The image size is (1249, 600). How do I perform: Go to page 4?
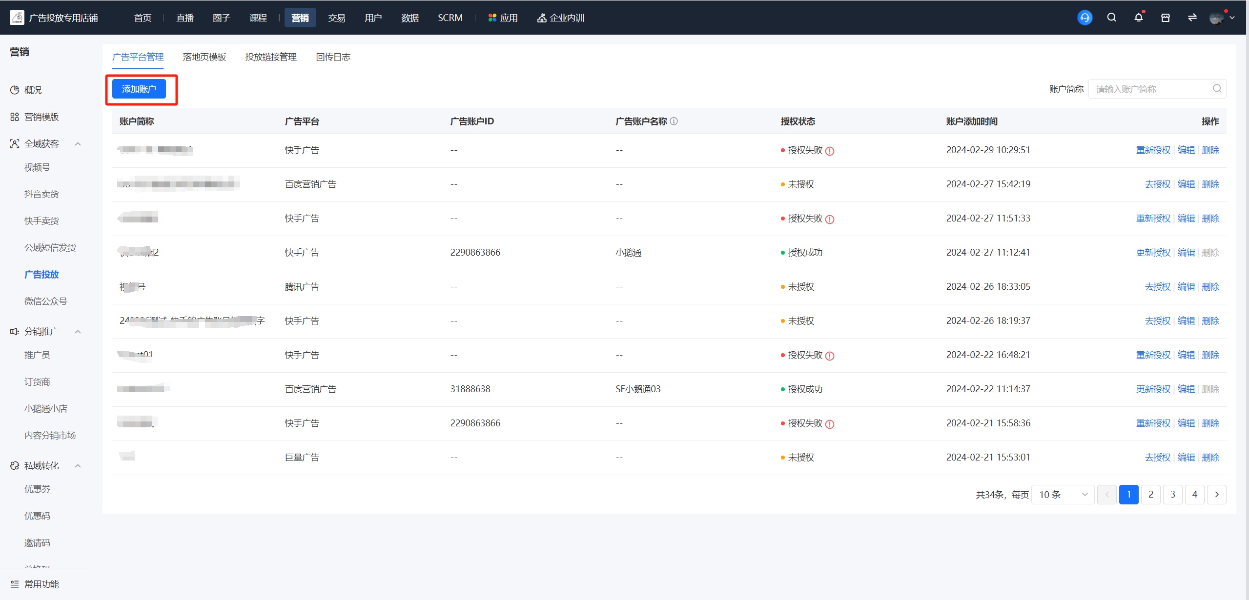click(1195, 494)
